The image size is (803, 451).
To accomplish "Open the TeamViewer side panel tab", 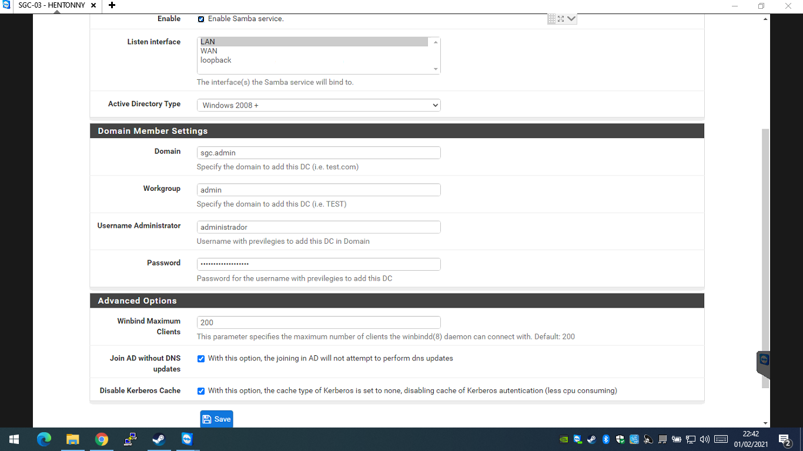I will 764,364.
